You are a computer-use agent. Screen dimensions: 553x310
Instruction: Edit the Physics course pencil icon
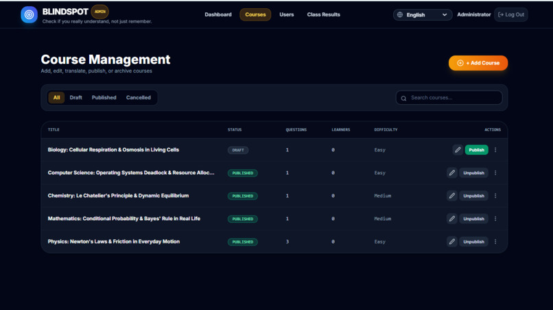(451, 241)
